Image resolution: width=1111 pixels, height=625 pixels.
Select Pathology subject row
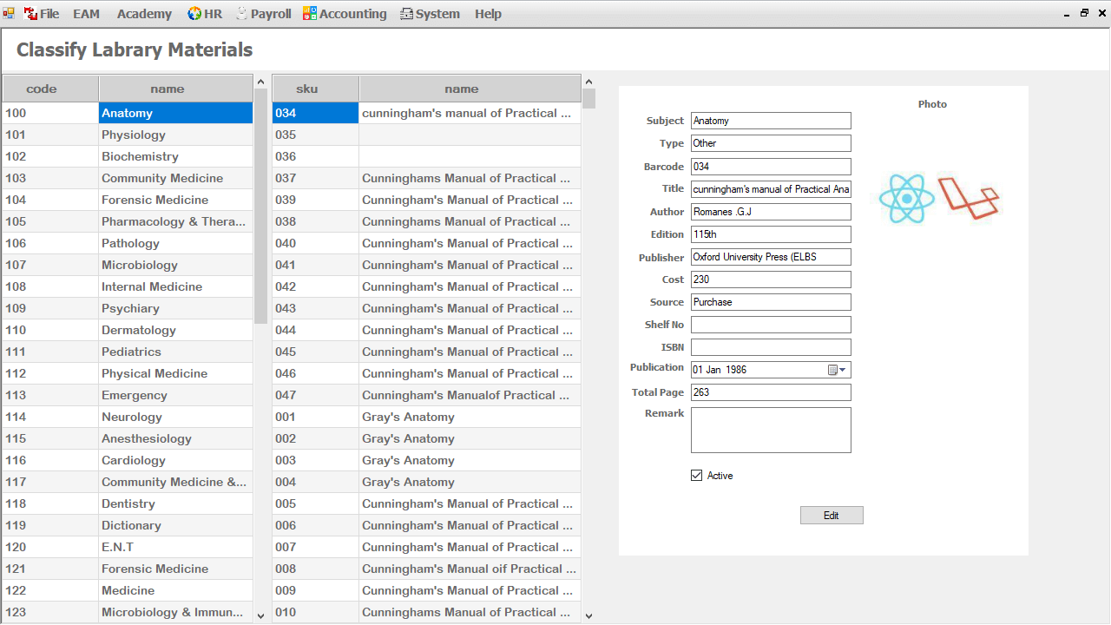pyautogui.click(x=128, y=243)
